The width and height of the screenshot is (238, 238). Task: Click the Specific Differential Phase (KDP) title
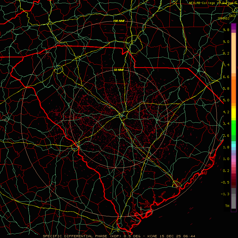click(83, 236)
